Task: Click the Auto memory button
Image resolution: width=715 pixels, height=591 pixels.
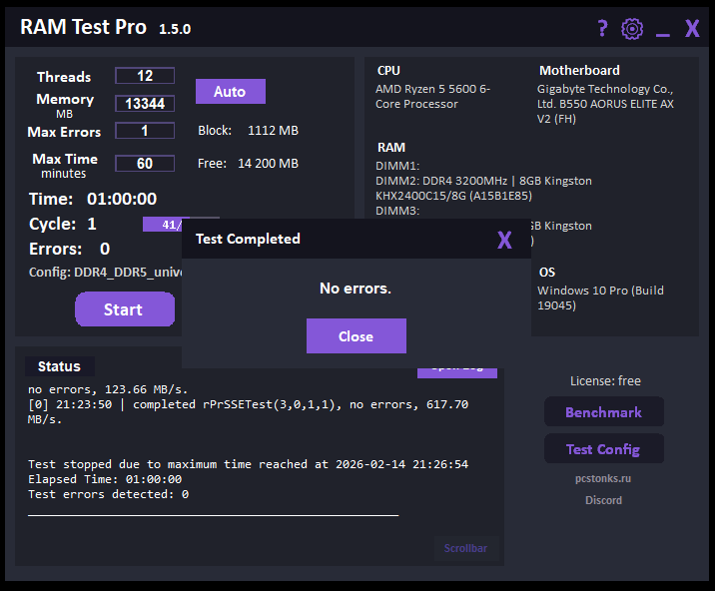Action: pyautogui.click(x=230, y=92)
